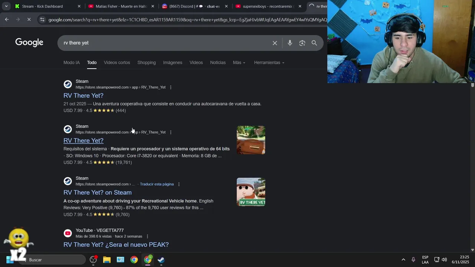Open options menu for first Steam result

171,88
